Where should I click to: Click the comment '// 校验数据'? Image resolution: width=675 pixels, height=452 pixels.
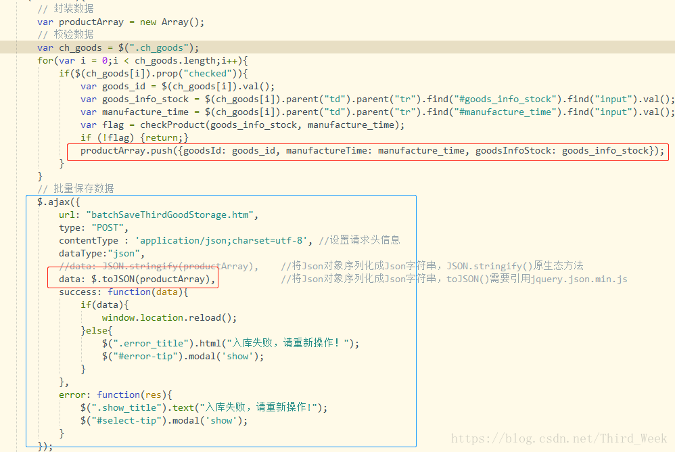click(66, 35)
